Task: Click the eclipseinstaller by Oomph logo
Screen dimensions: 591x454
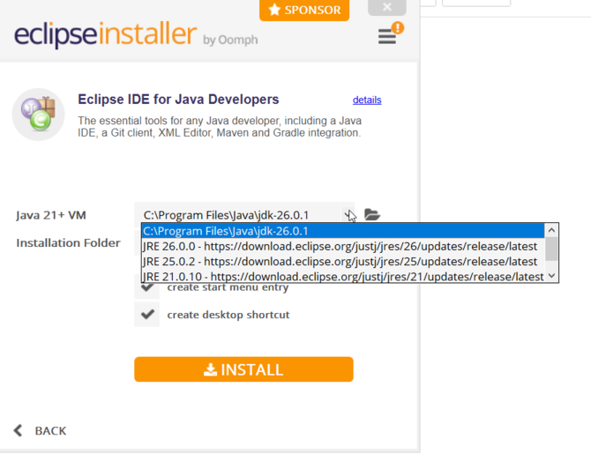Action: tap(136, 34)
